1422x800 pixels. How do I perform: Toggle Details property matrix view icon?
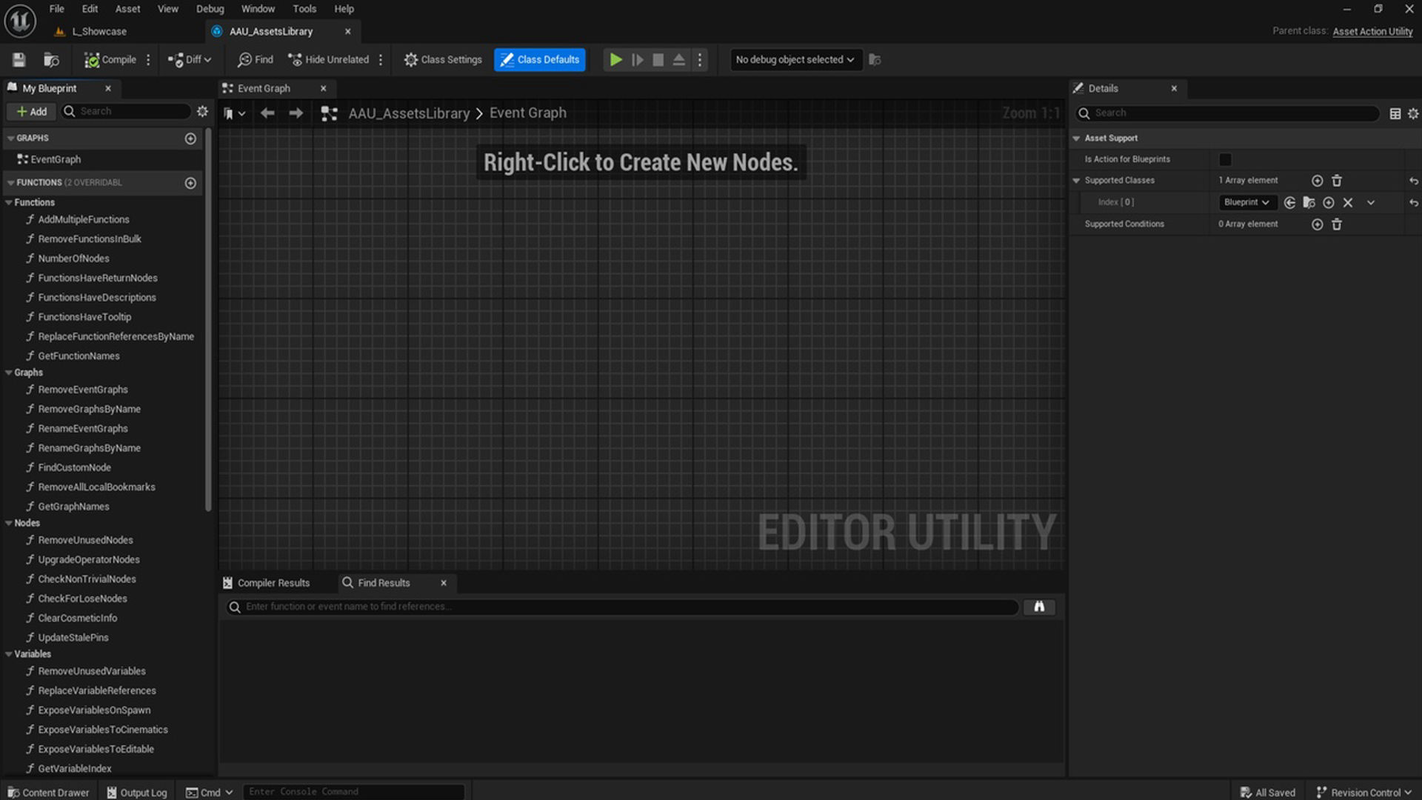pos(1395,113)
